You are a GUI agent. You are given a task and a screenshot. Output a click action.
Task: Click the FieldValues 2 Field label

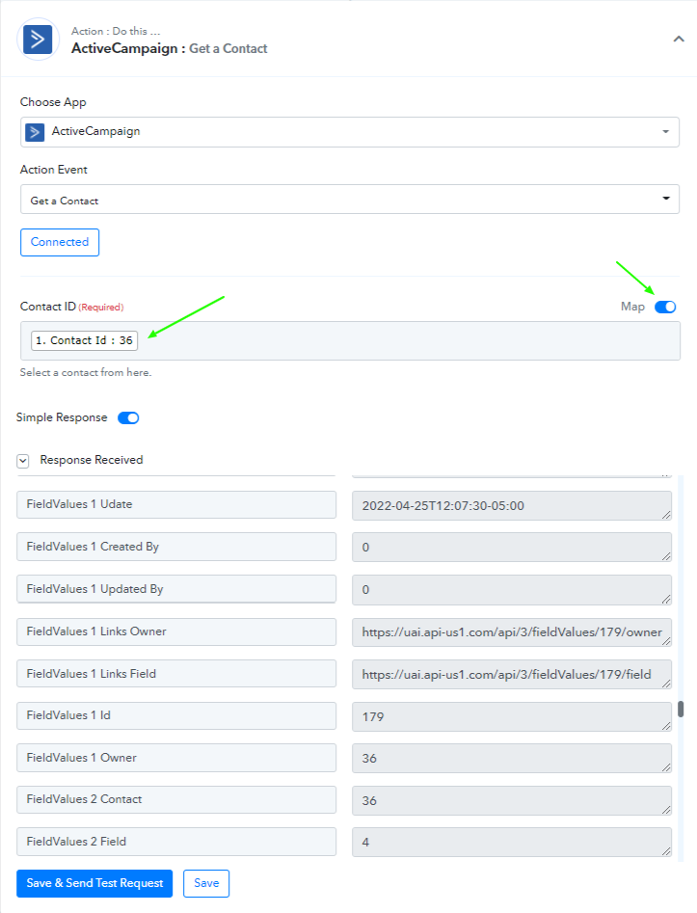tap(175, 842)
